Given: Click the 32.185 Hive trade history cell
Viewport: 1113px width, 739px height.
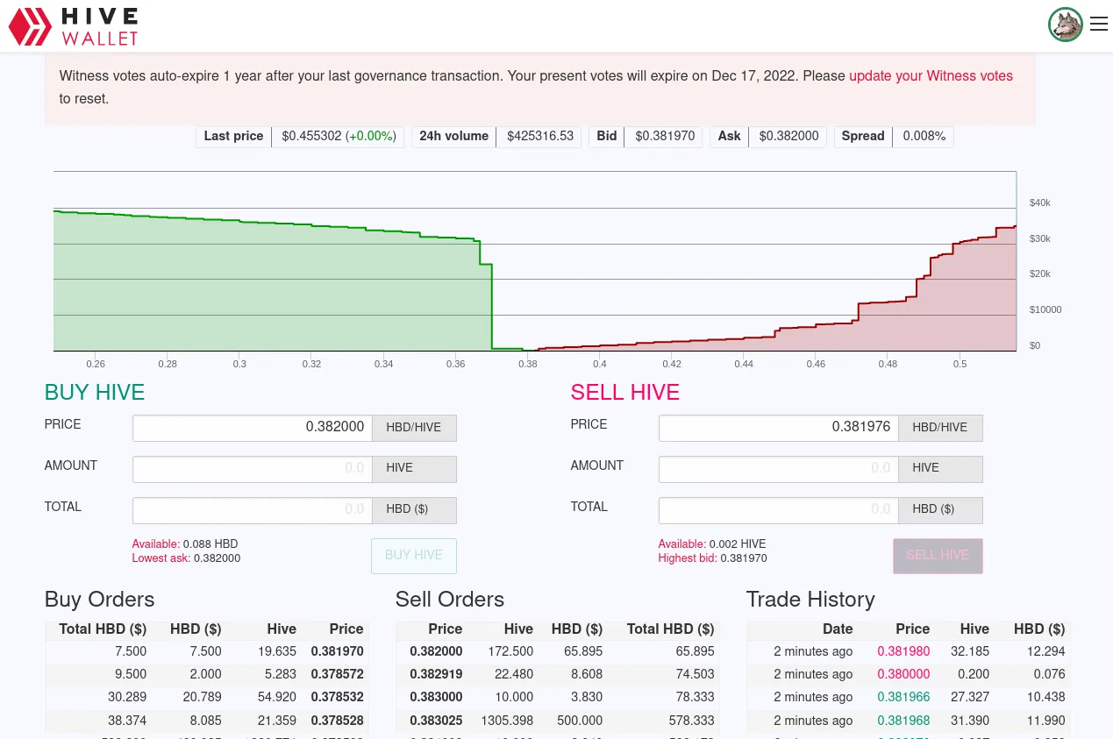Looking at the screenshot, I should coord(970,651).
